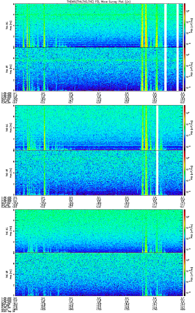Click the 'THD B⊥ freq [Hz]' axis label
The height and width of the screenshot is (313, 195).
tap(9, 128)
